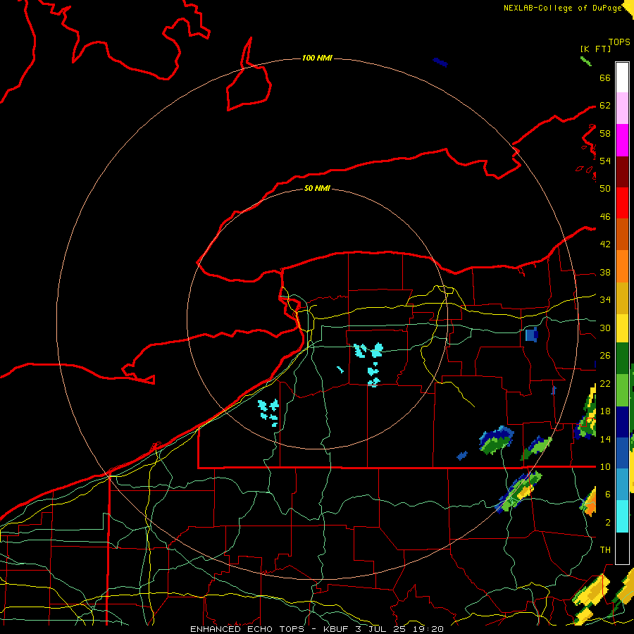Click the light pink 62 kft swatch
This screenshot has width=634, height=634.
[622, 108]
